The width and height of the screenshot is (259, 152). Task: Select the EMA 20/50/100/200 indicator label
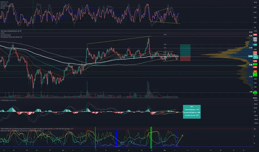click(x=6, y=35)
